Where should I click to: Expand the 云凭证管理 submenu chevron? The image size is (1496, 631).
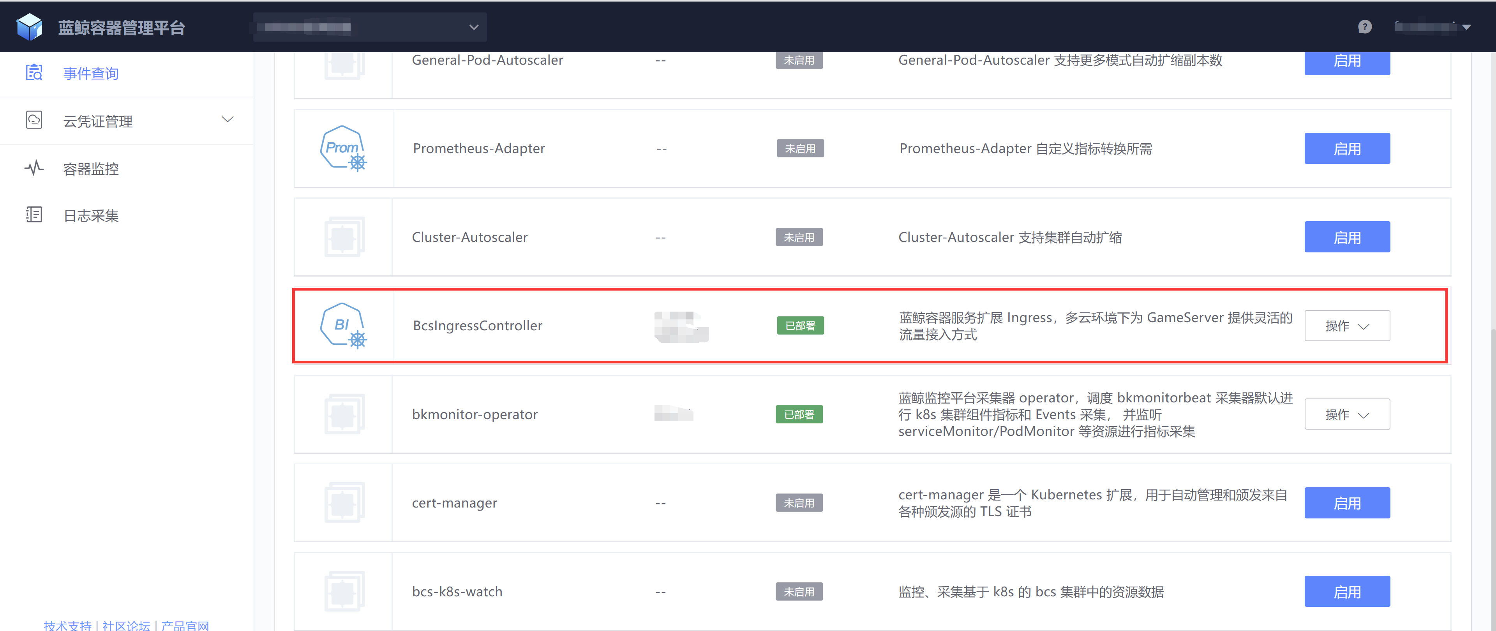[x=228, y=120]
